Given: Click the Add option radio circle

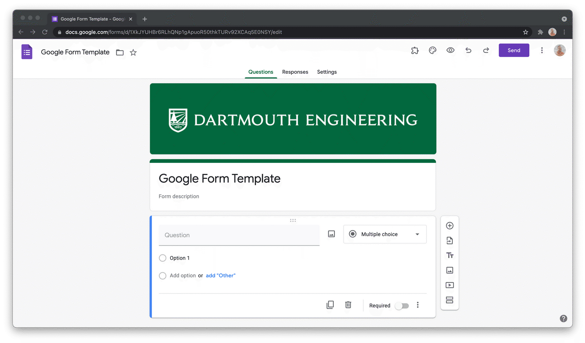Looking at the screenshot, I should [x=163, y=276].
